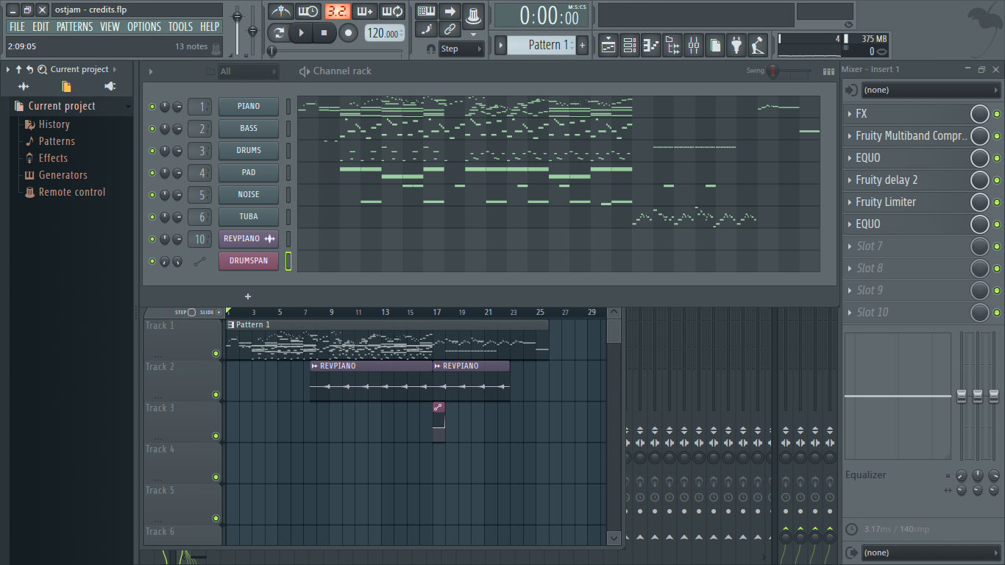Select the REVPIANO channel button

(x=249, y=239)
